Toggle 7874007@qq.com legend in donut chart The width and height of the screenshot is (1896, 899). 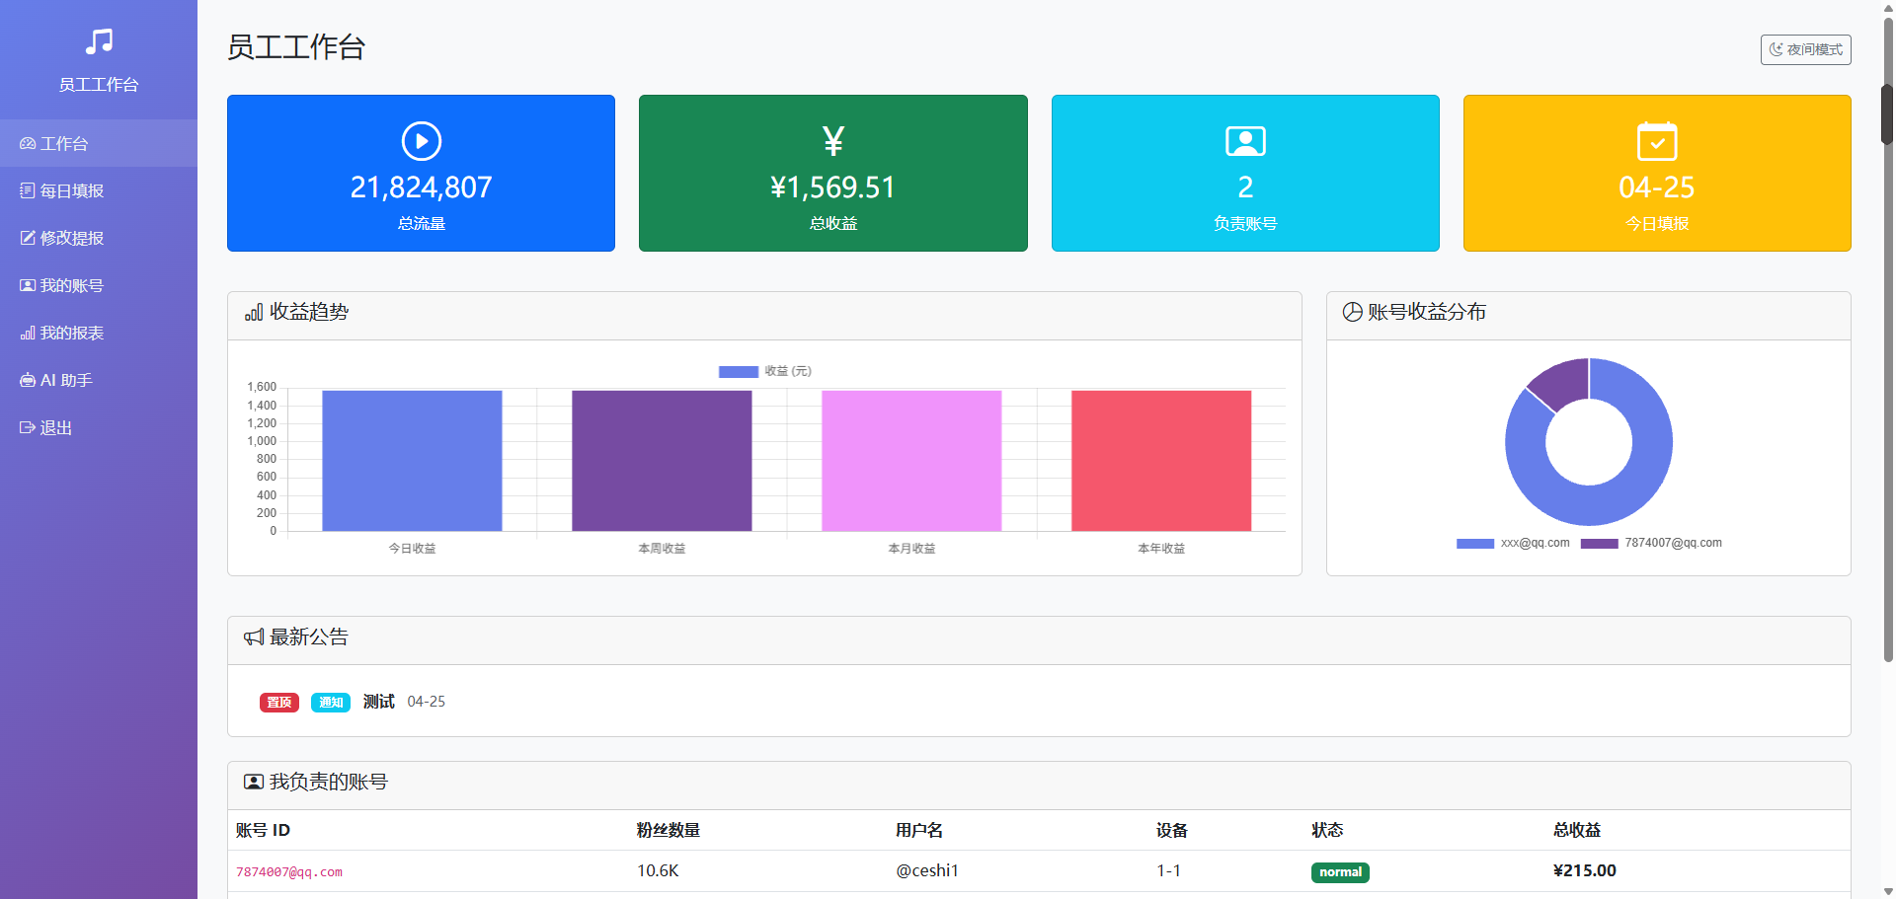(x=1651, y=543)
